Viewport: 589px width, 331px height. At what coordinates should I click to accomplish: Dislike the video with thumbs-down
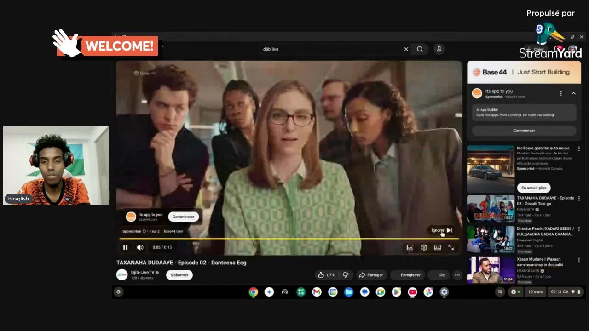(x=346, y=275)
